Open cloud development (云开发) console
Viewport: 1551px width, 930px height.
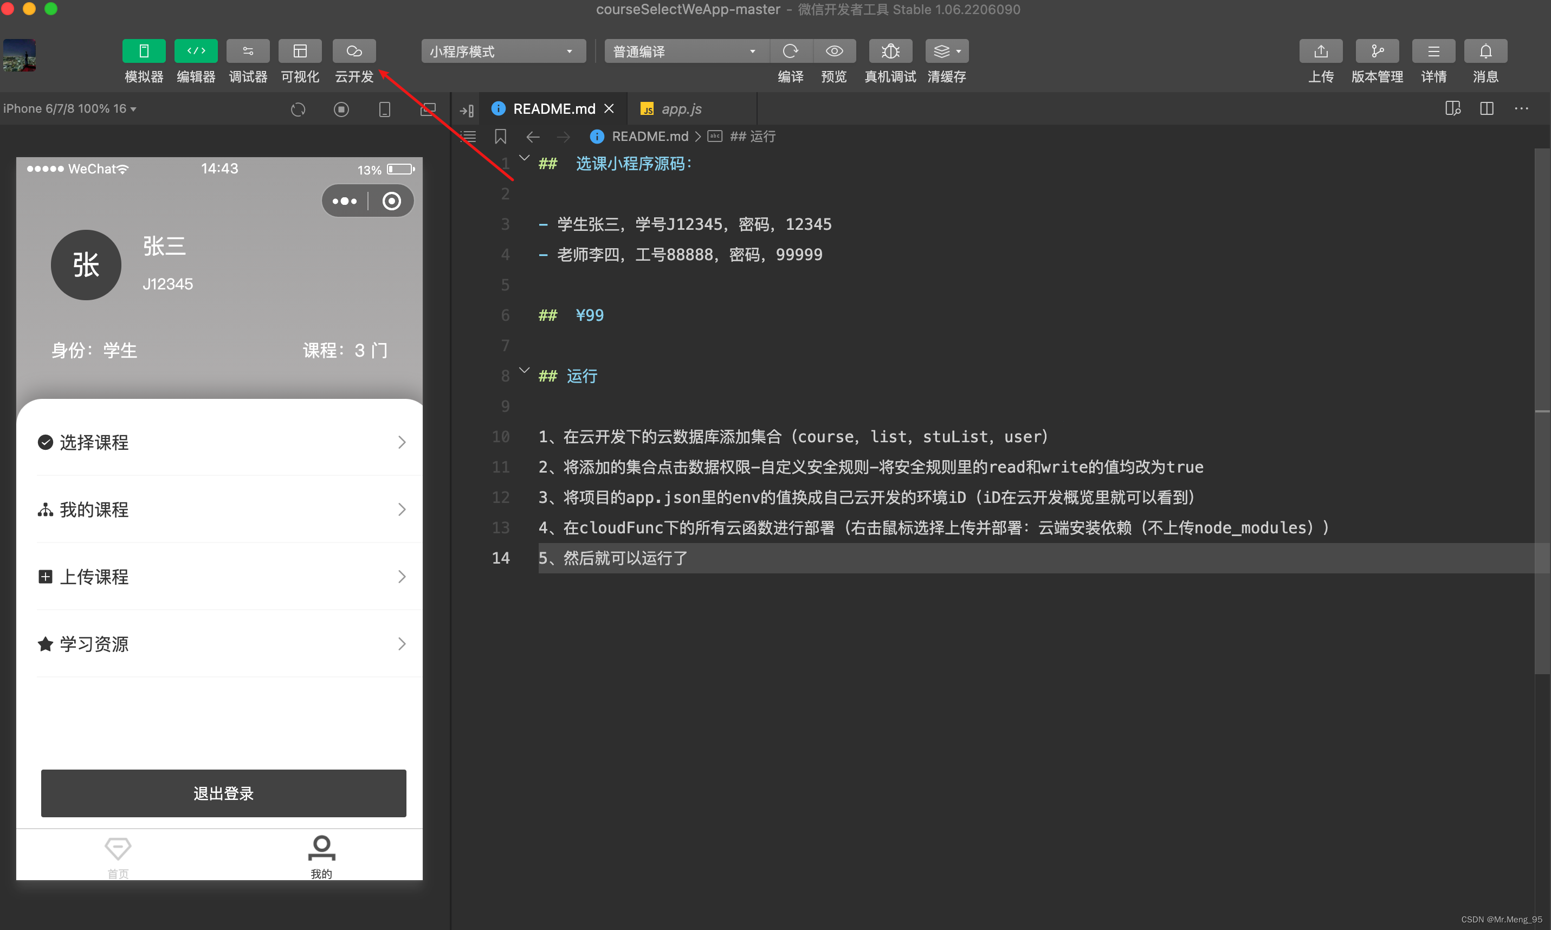click(x=354, y=51)
